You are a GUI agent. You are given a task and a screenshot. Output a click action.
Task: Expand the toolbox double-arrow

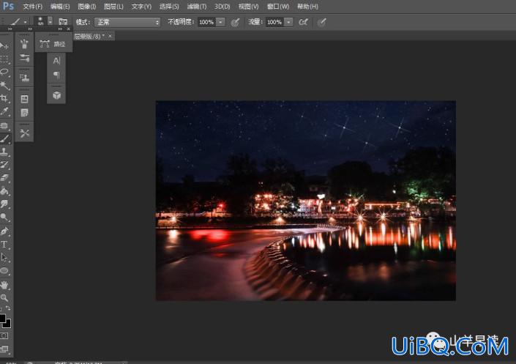point(10,29)
